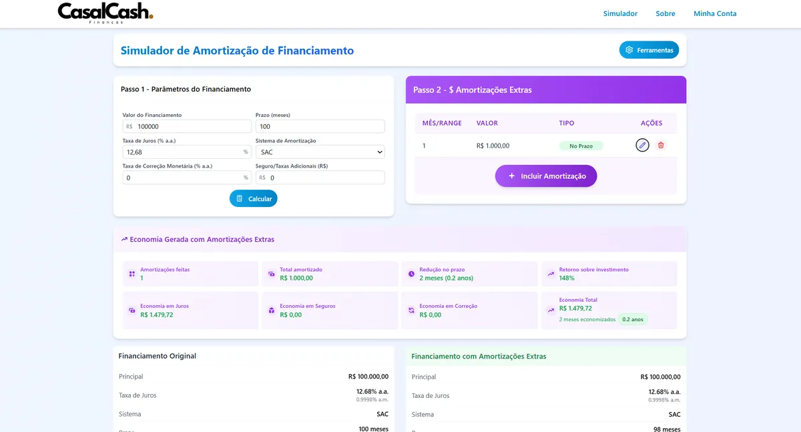Click the trending arrow icon on Retorno sobre investimento
The width and height of the screenshot is (801, 432).
(550, 273)
